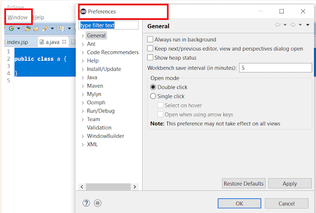The width and height of the screenshot is (316, 213).
Task: Click the Search flashlight toolbar icon
Action: click(45, 29)
